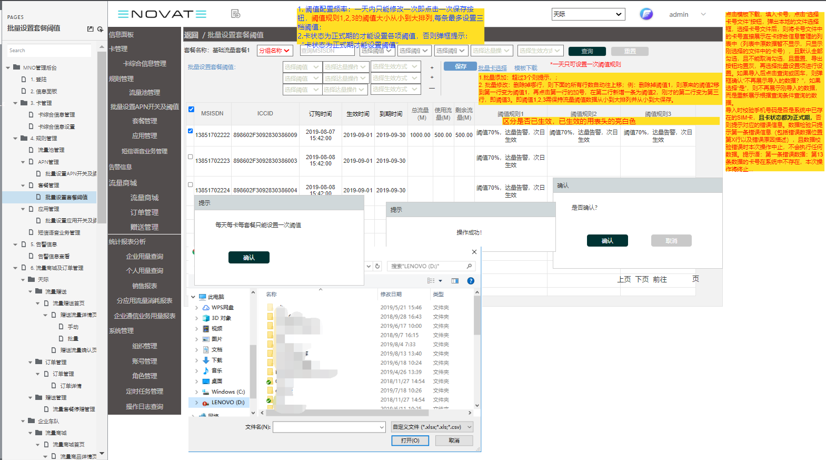Image resolution: width=826 pixels, height=460 pixels.
Task: Click the share link icon in Pages header
Action: (x=100, y=29)
